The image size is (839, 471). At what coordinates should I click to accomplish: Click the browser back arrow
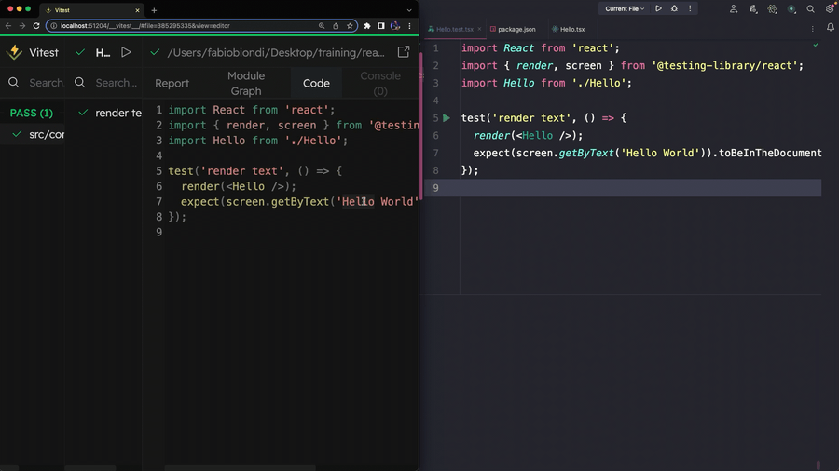tap(8, 26)
